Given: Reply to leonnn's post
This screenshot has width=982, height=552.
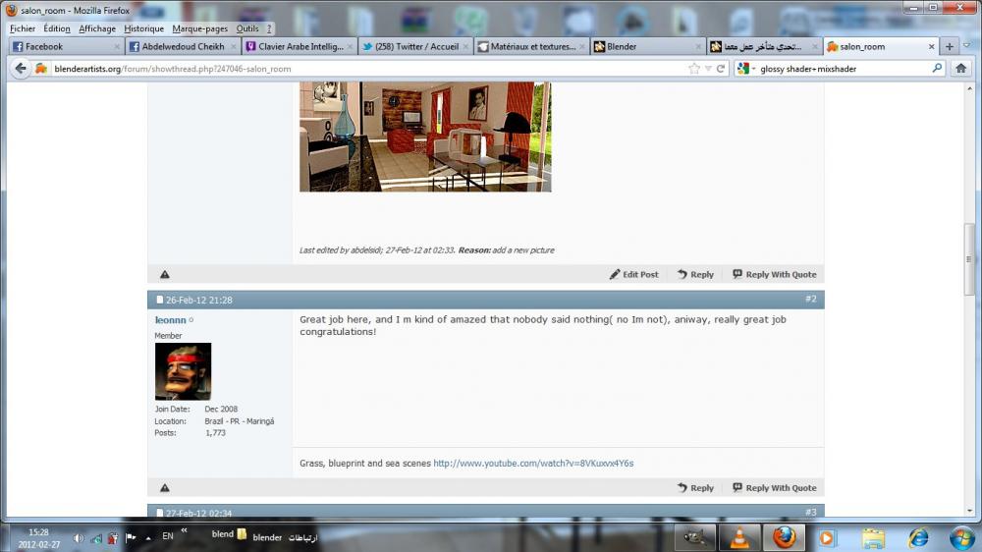Looking at the screenshot, I should 695,487.
